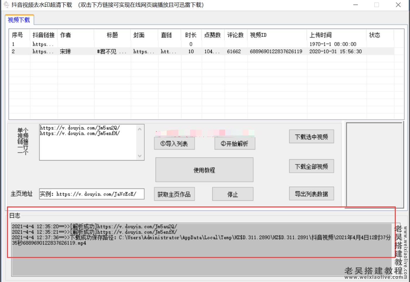Click the 获取主页作品 button
Viewport: 410px width, 282px height.
174,194
